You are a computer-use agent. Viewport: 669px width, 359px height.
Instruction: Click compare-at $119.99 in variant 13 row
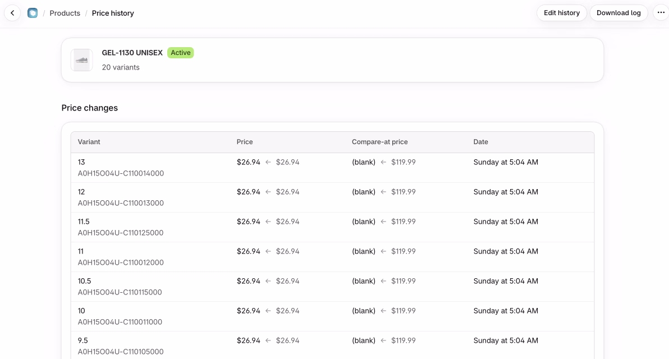tap(403, 162)
